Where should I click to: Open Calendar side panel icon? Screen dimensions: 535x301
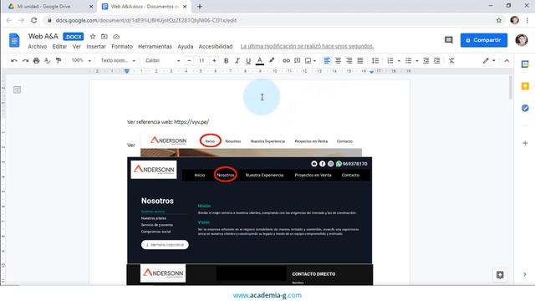click(525, 64)
